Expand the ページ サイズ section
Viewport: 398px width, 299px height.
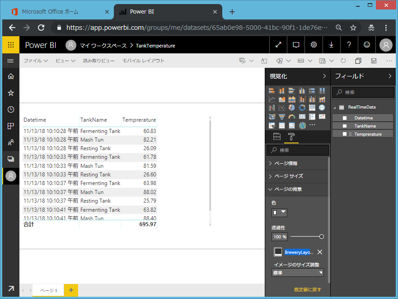click(x=297, y=176)
